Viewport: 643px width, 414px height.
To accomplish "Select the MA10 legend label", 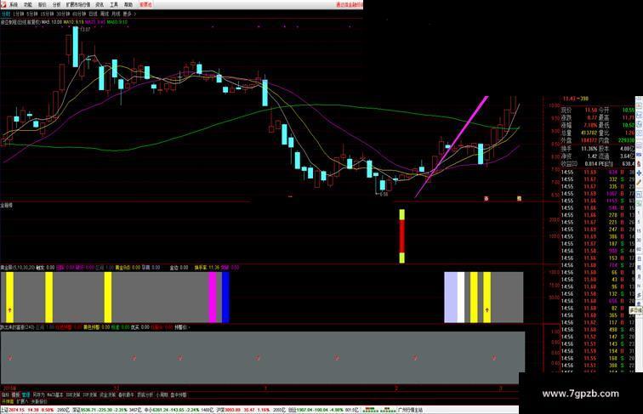I will click(74, 22).
